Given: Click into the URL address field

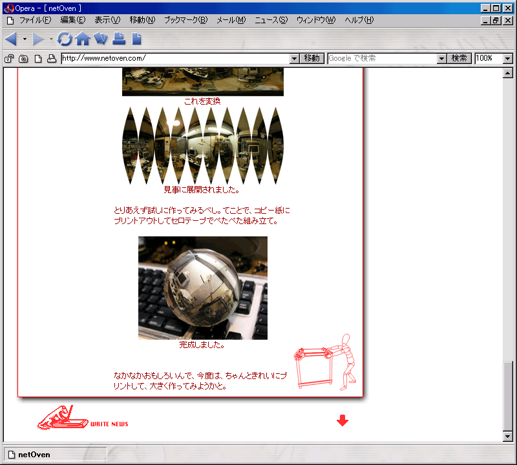Looking at the screenshot, I should click(x=176, y=58).
